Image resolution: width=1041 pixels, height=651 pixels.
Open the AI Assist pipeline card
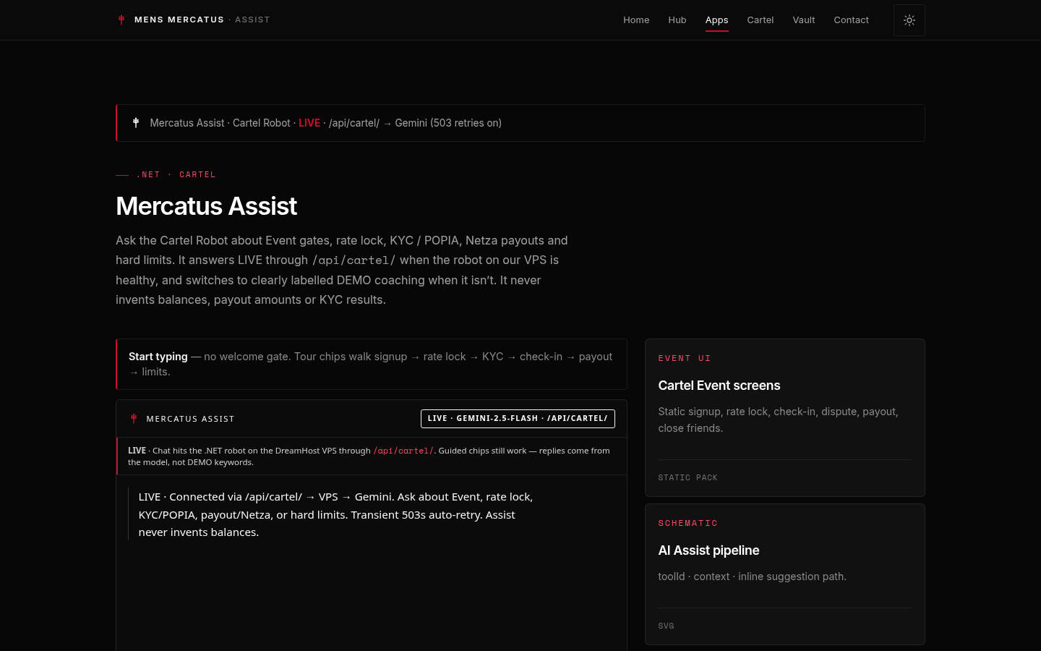tap(784, 574)
